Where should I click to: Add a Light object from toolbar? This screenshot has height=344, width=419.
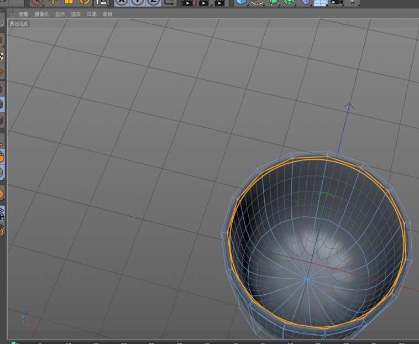pos(353,2)
